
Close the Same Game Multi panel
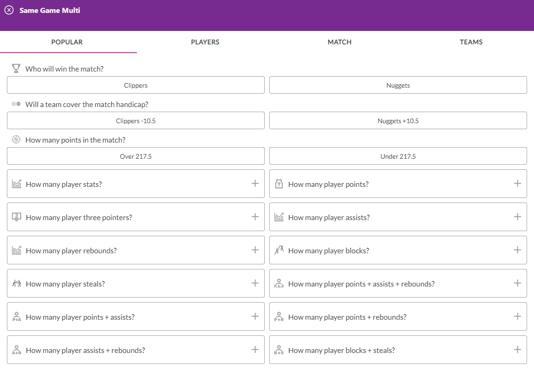point(9,10)
